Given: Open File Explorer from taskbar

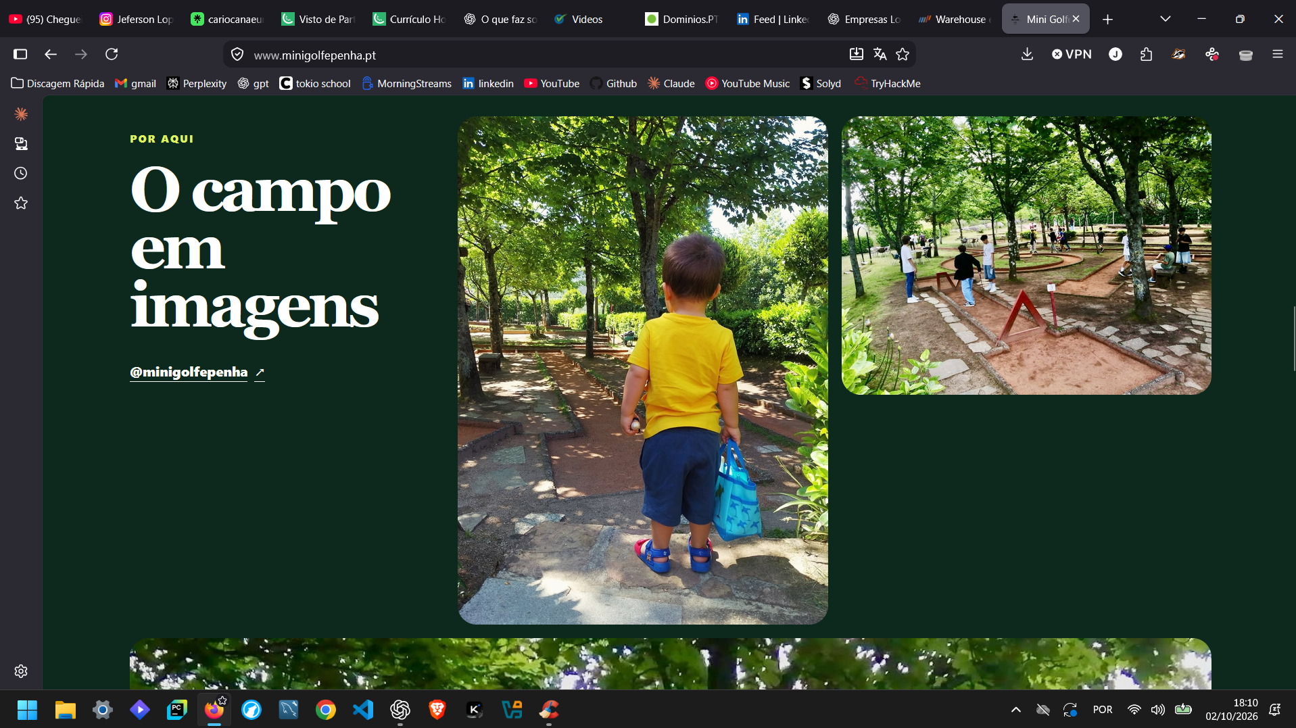Looking at the screenshot, I should 65,710.
